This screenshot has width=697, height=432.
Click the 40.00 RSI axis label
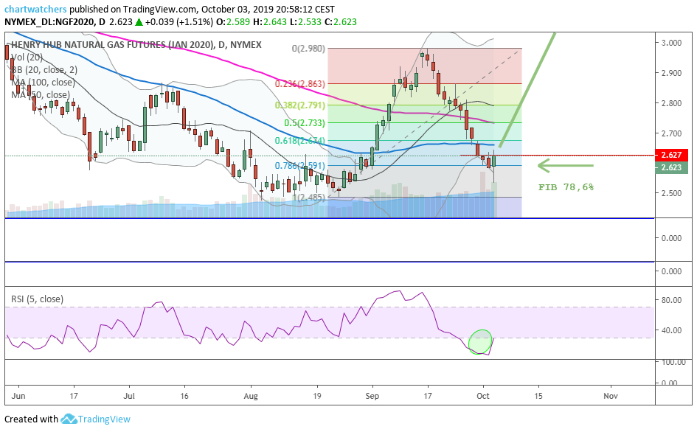[x=671, y=330]
